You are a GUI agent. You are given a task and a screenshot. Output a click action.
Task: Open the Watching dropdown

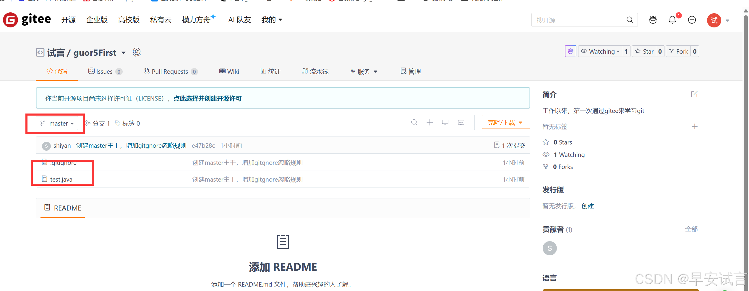(600, 51)
